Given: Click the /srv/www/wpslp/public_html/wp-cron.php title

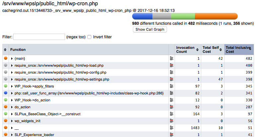Looking at the screenshot, I should tap(50, 4).
